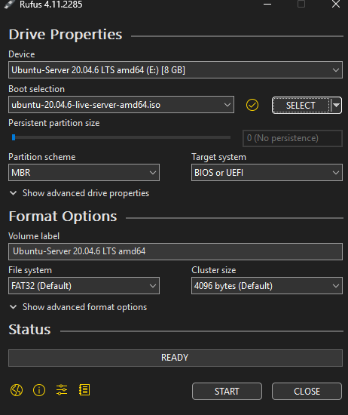Click the checksum checkmark icon
348x415 pixels.
pyautogui.click(x=252, y=105)
